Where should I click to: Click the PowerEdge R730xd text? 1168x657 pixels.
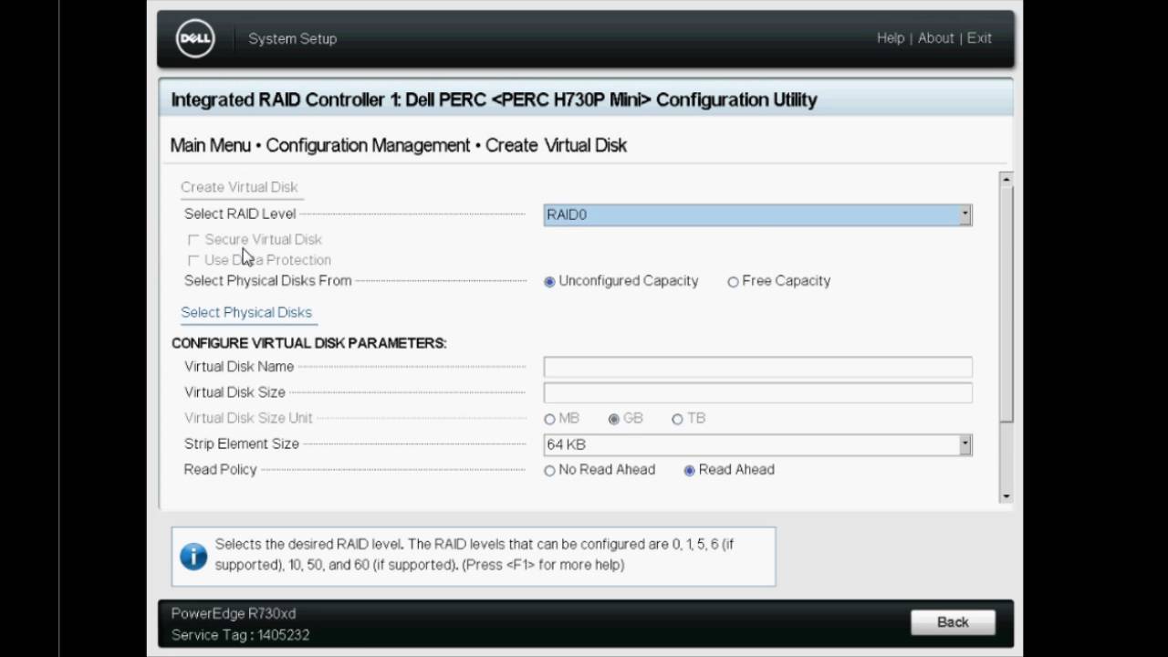click(x=234, y=614)
